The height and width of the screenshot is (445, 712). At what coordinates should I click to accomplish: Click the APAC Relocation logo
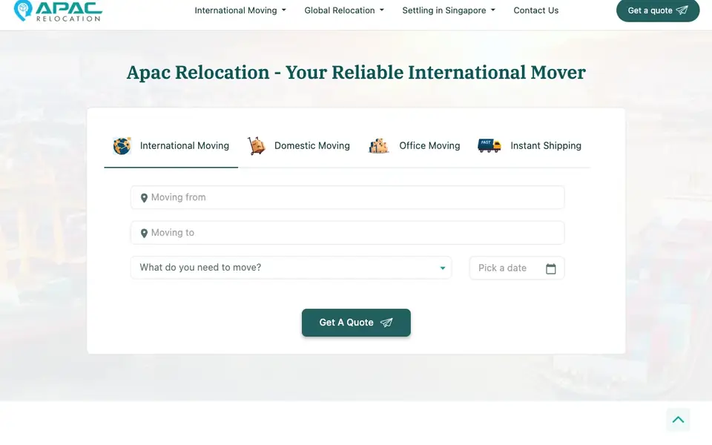coord(58,10)
